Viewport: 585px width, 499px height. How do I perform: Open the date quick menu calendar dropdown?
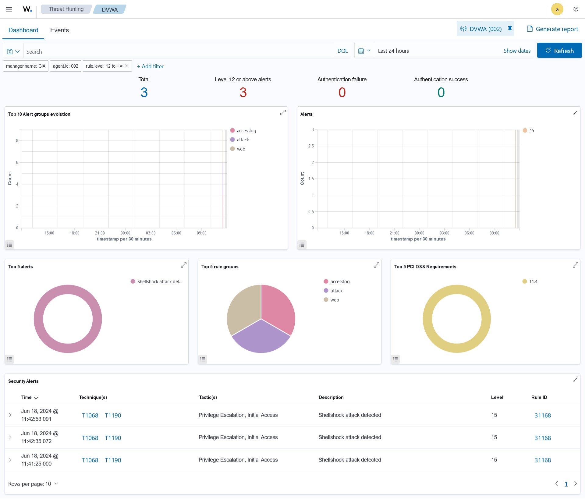tap(364, 51)
